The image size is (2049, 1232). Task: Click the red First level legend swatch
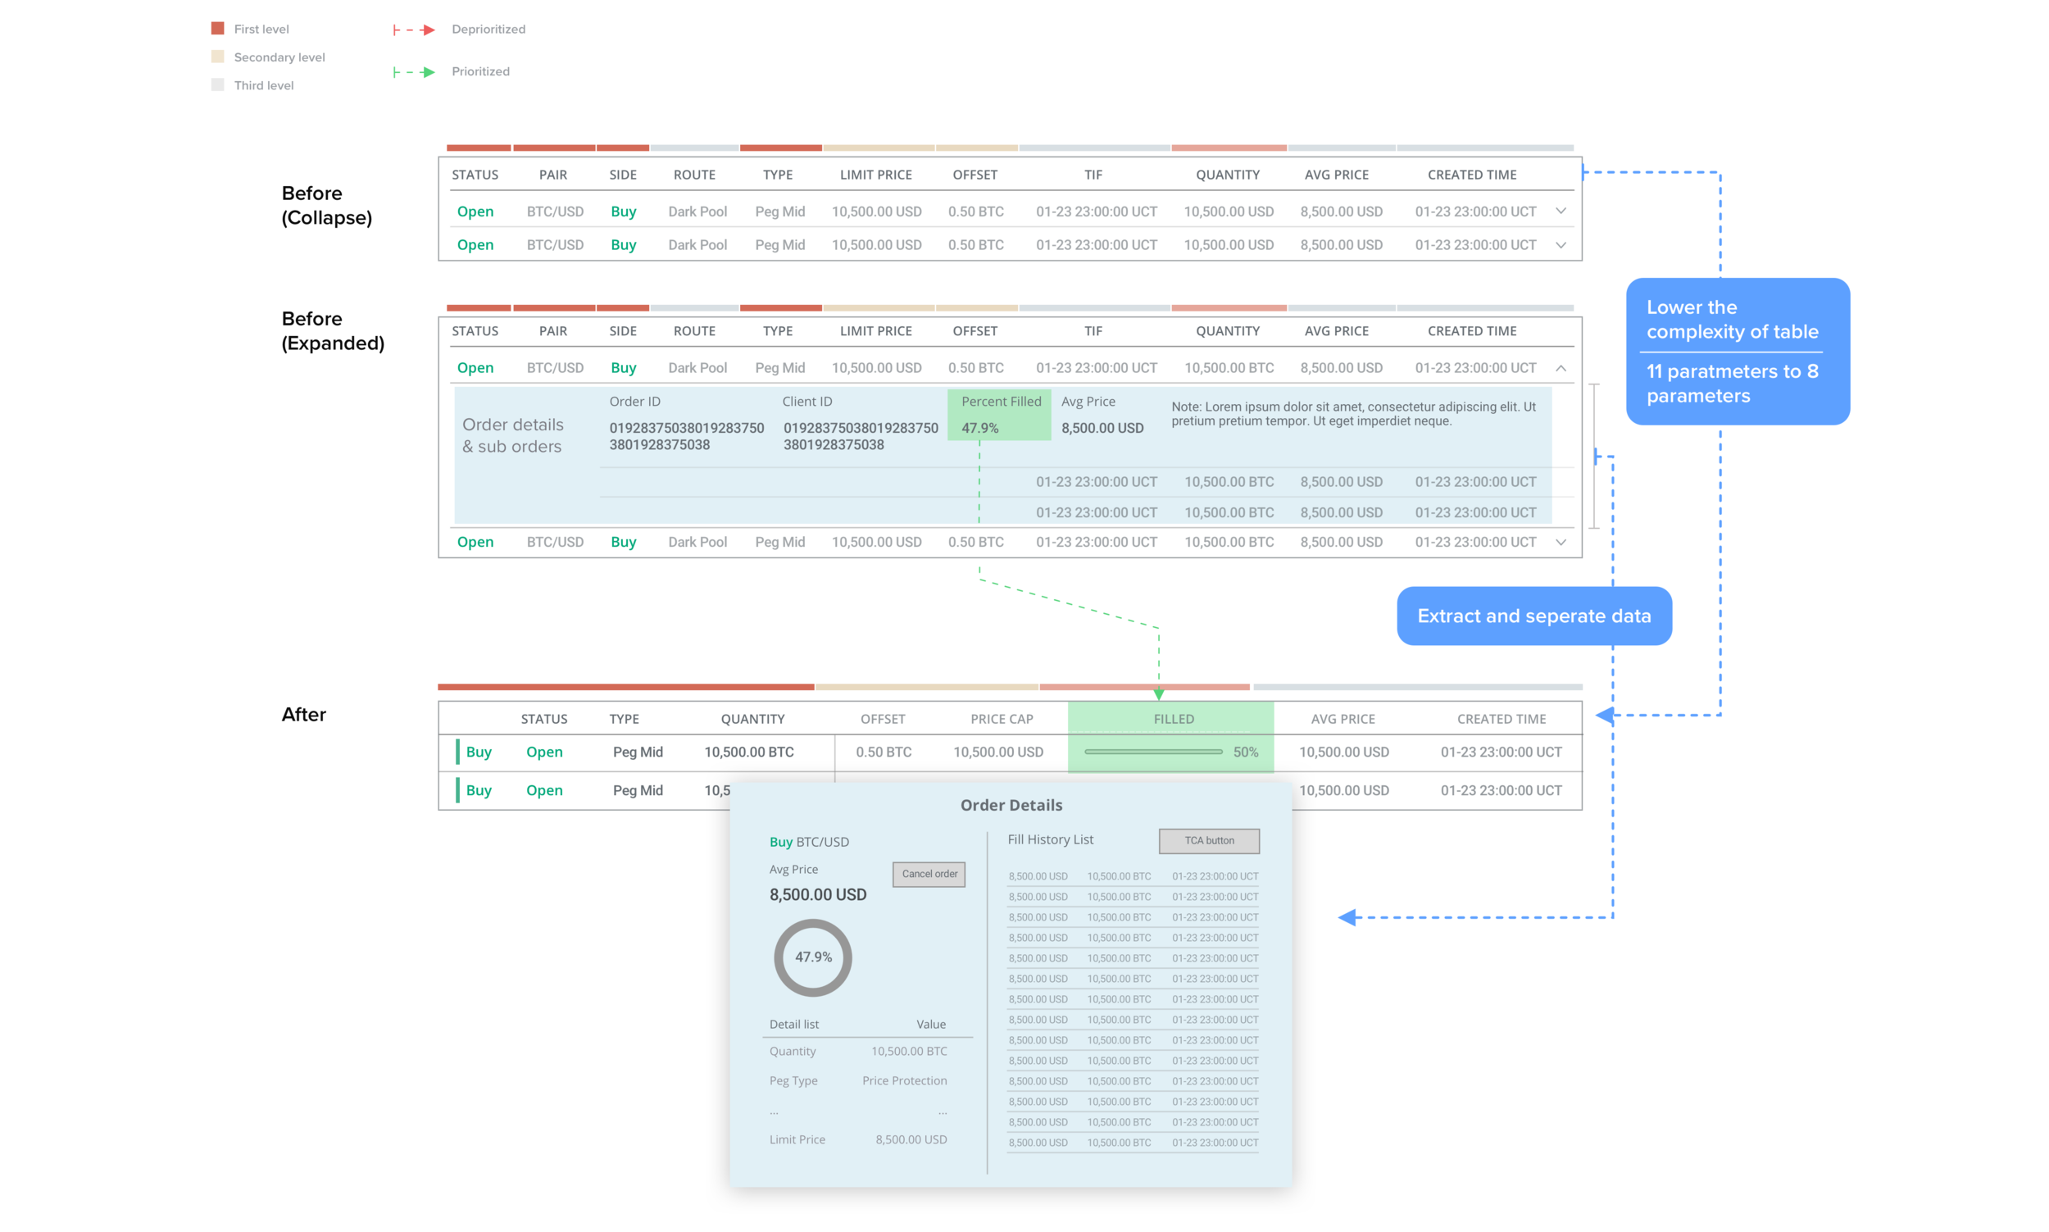218,28
